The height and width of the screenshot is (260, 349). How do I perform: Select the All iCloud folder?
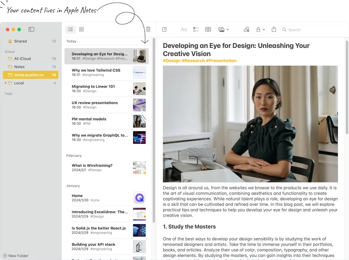coord(22,59)
